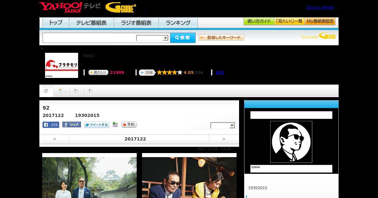This screenshot has width=378, height=198.
Task: Click the 評価 rating plus button
Action: click(147, 73)
